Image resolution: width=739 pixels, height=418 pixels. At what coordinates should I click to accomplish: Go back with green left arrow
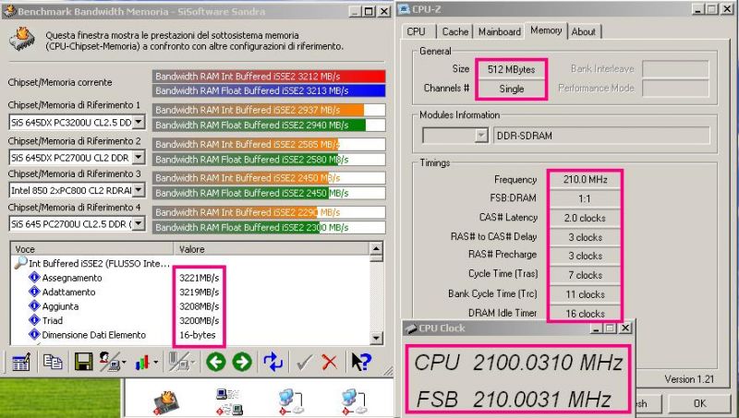pyautogui.click(x=216, y=362)
